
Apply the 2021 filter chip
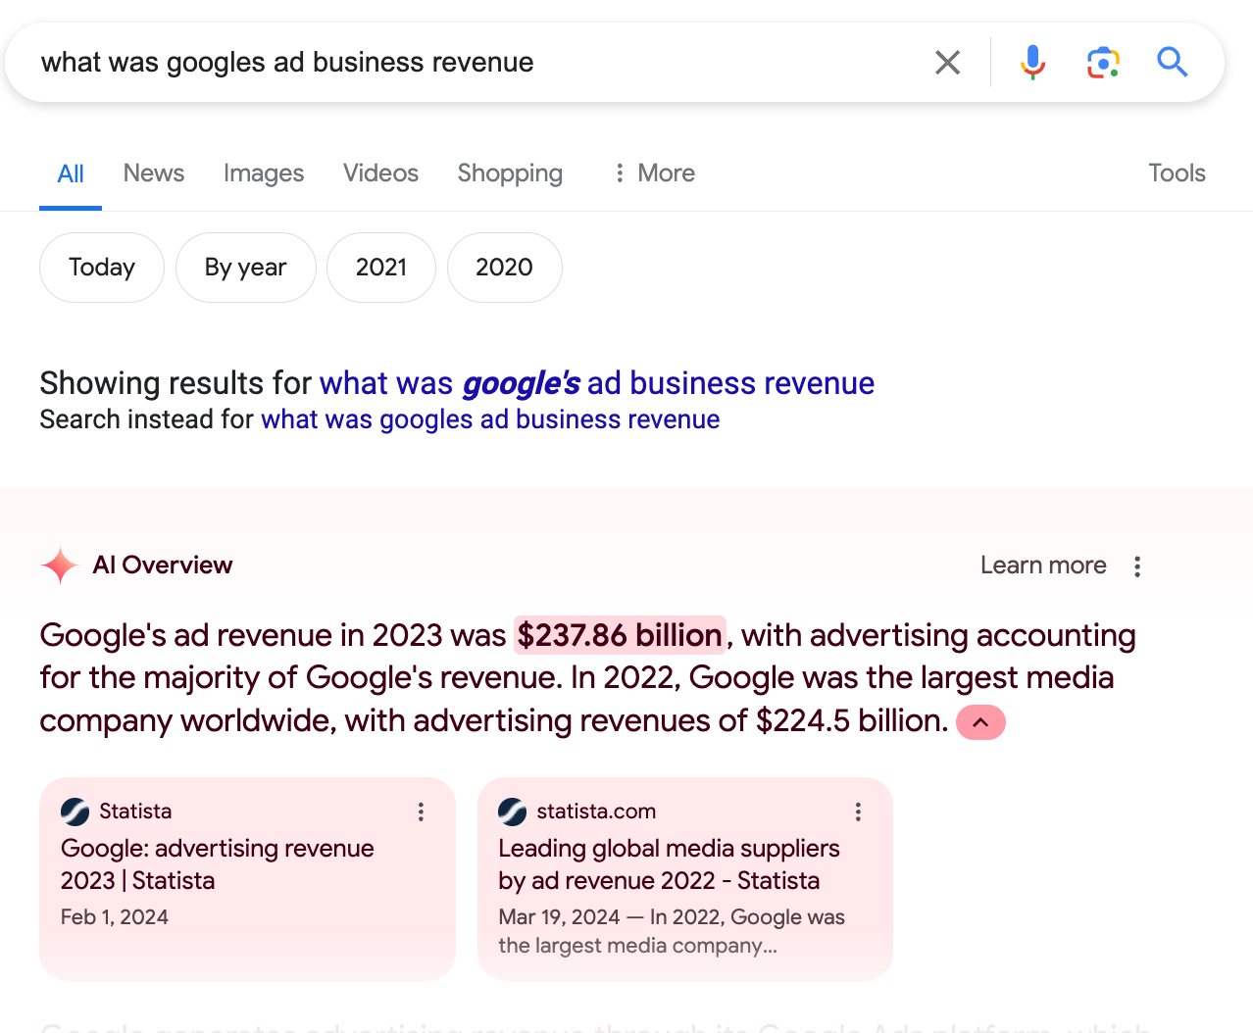point(381,268)
